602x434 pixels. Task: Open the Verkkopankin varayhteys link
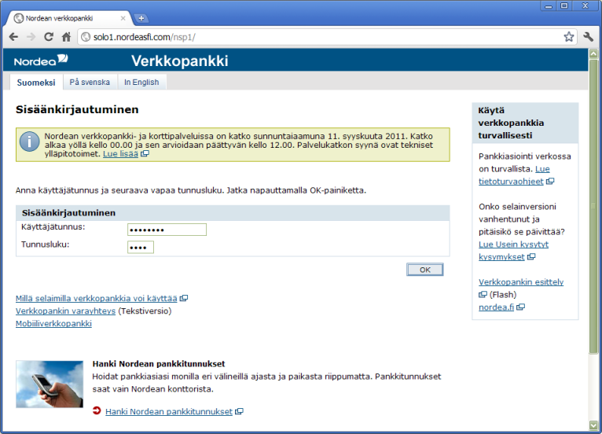point(66,311)
